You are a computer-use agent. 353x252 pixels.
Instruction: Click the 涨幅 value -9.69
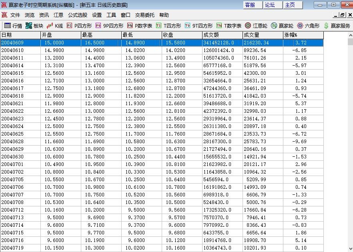tap(299, 142)
